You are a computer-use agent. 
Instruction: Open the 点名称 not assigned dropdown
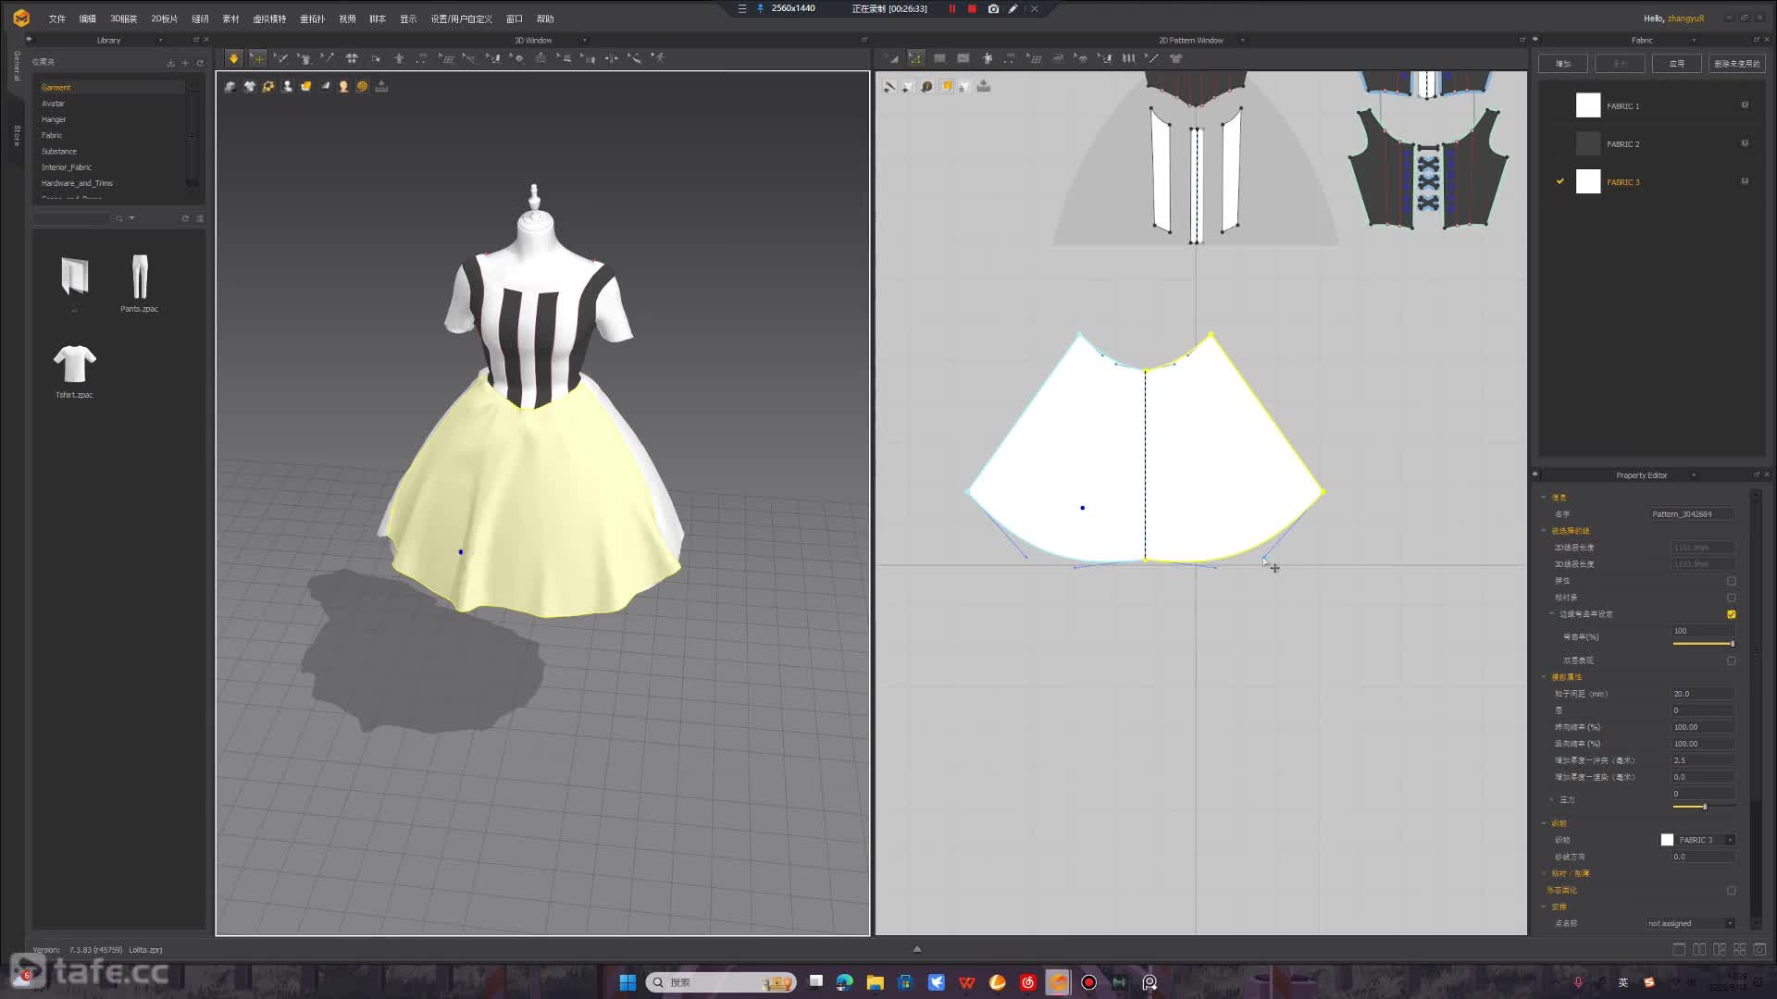1730,923
